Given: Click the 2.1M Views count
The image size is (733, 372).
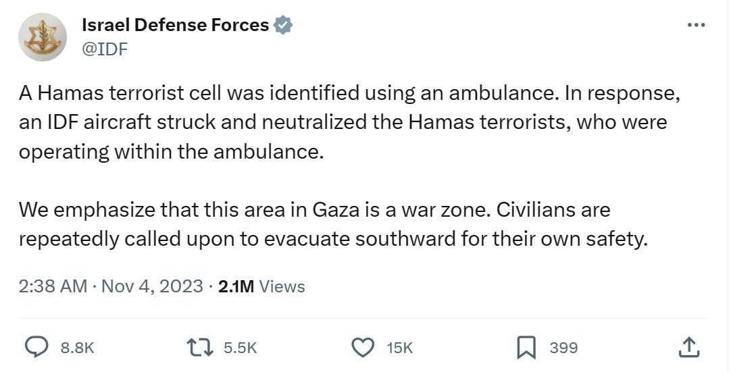Looking at the screenshot, I should (261, 286).
